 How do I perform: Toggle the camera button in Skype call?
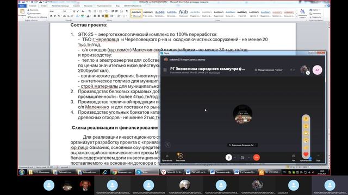(243, 158)
